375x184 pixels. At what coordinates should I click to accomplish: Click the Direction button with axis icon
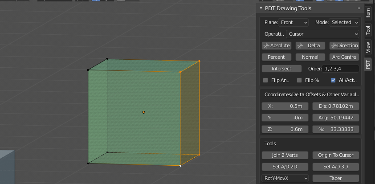click(x=344, y=45)
